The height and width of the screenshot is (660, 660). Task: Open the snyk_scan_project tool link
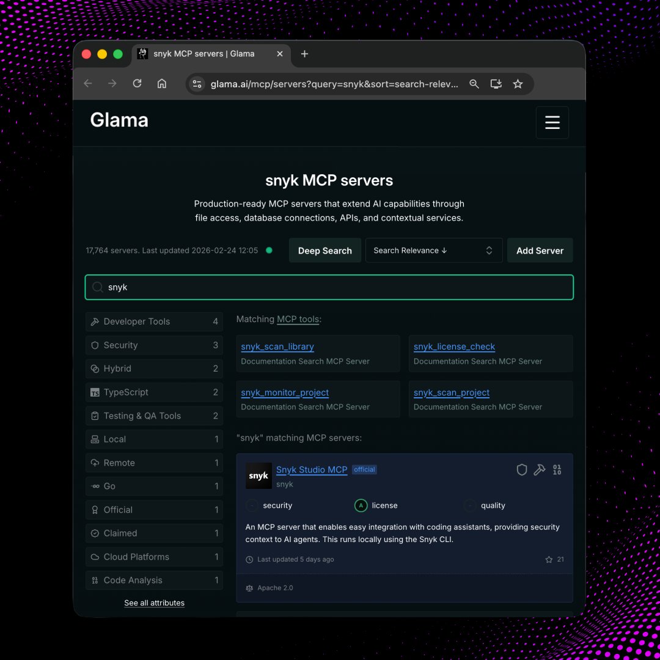pos(451,393)
